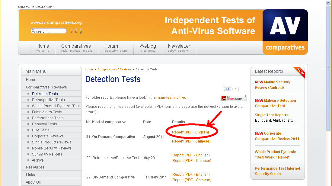Open August 2011 Report (PDF - English)

pyautogui.click(x=190, y=132)
